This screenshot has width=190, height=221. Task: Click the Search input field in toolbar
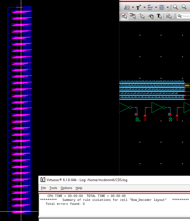point(186,16)
